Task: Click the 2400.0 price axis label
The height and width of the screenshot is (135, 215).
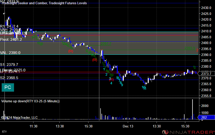Action: (206, 43)
